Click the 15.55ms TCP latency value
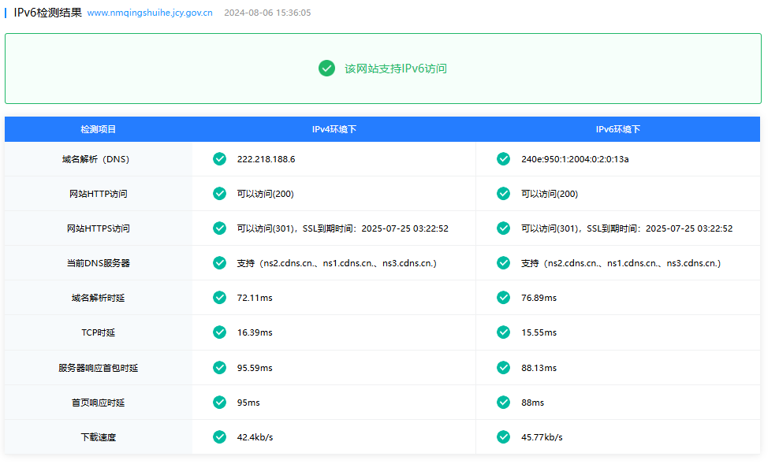This screenshot has height=464, width=779. 539,333
